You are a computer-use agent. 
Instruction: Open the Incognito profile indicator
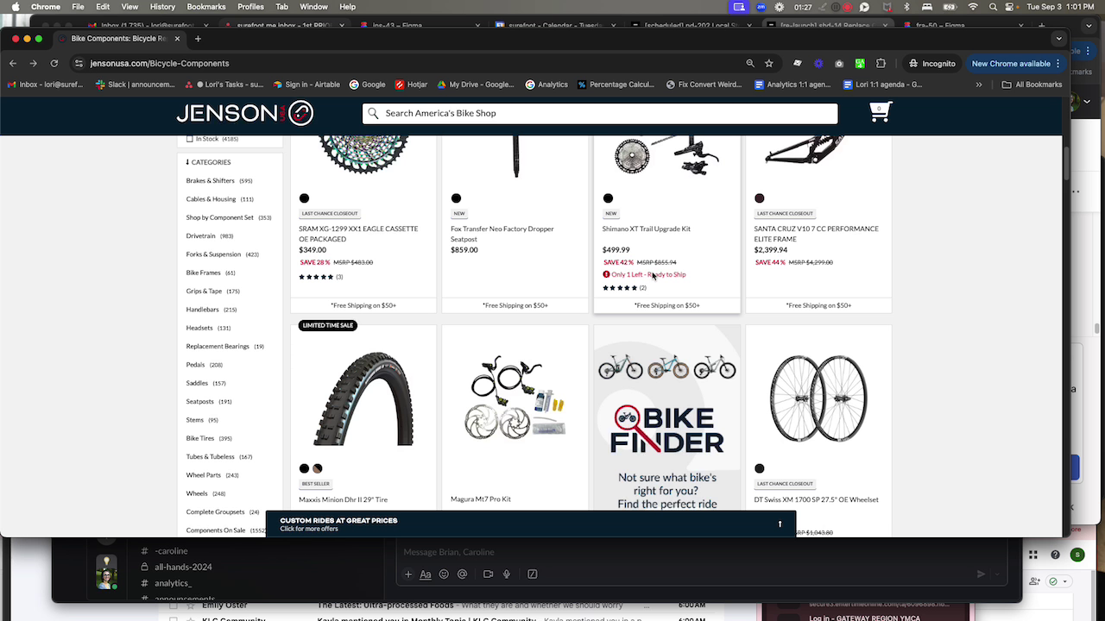pyautogui.click(x=931, y=63)
